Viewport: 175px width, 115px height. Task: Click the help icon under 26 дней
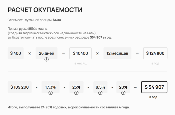coord(46,59)
